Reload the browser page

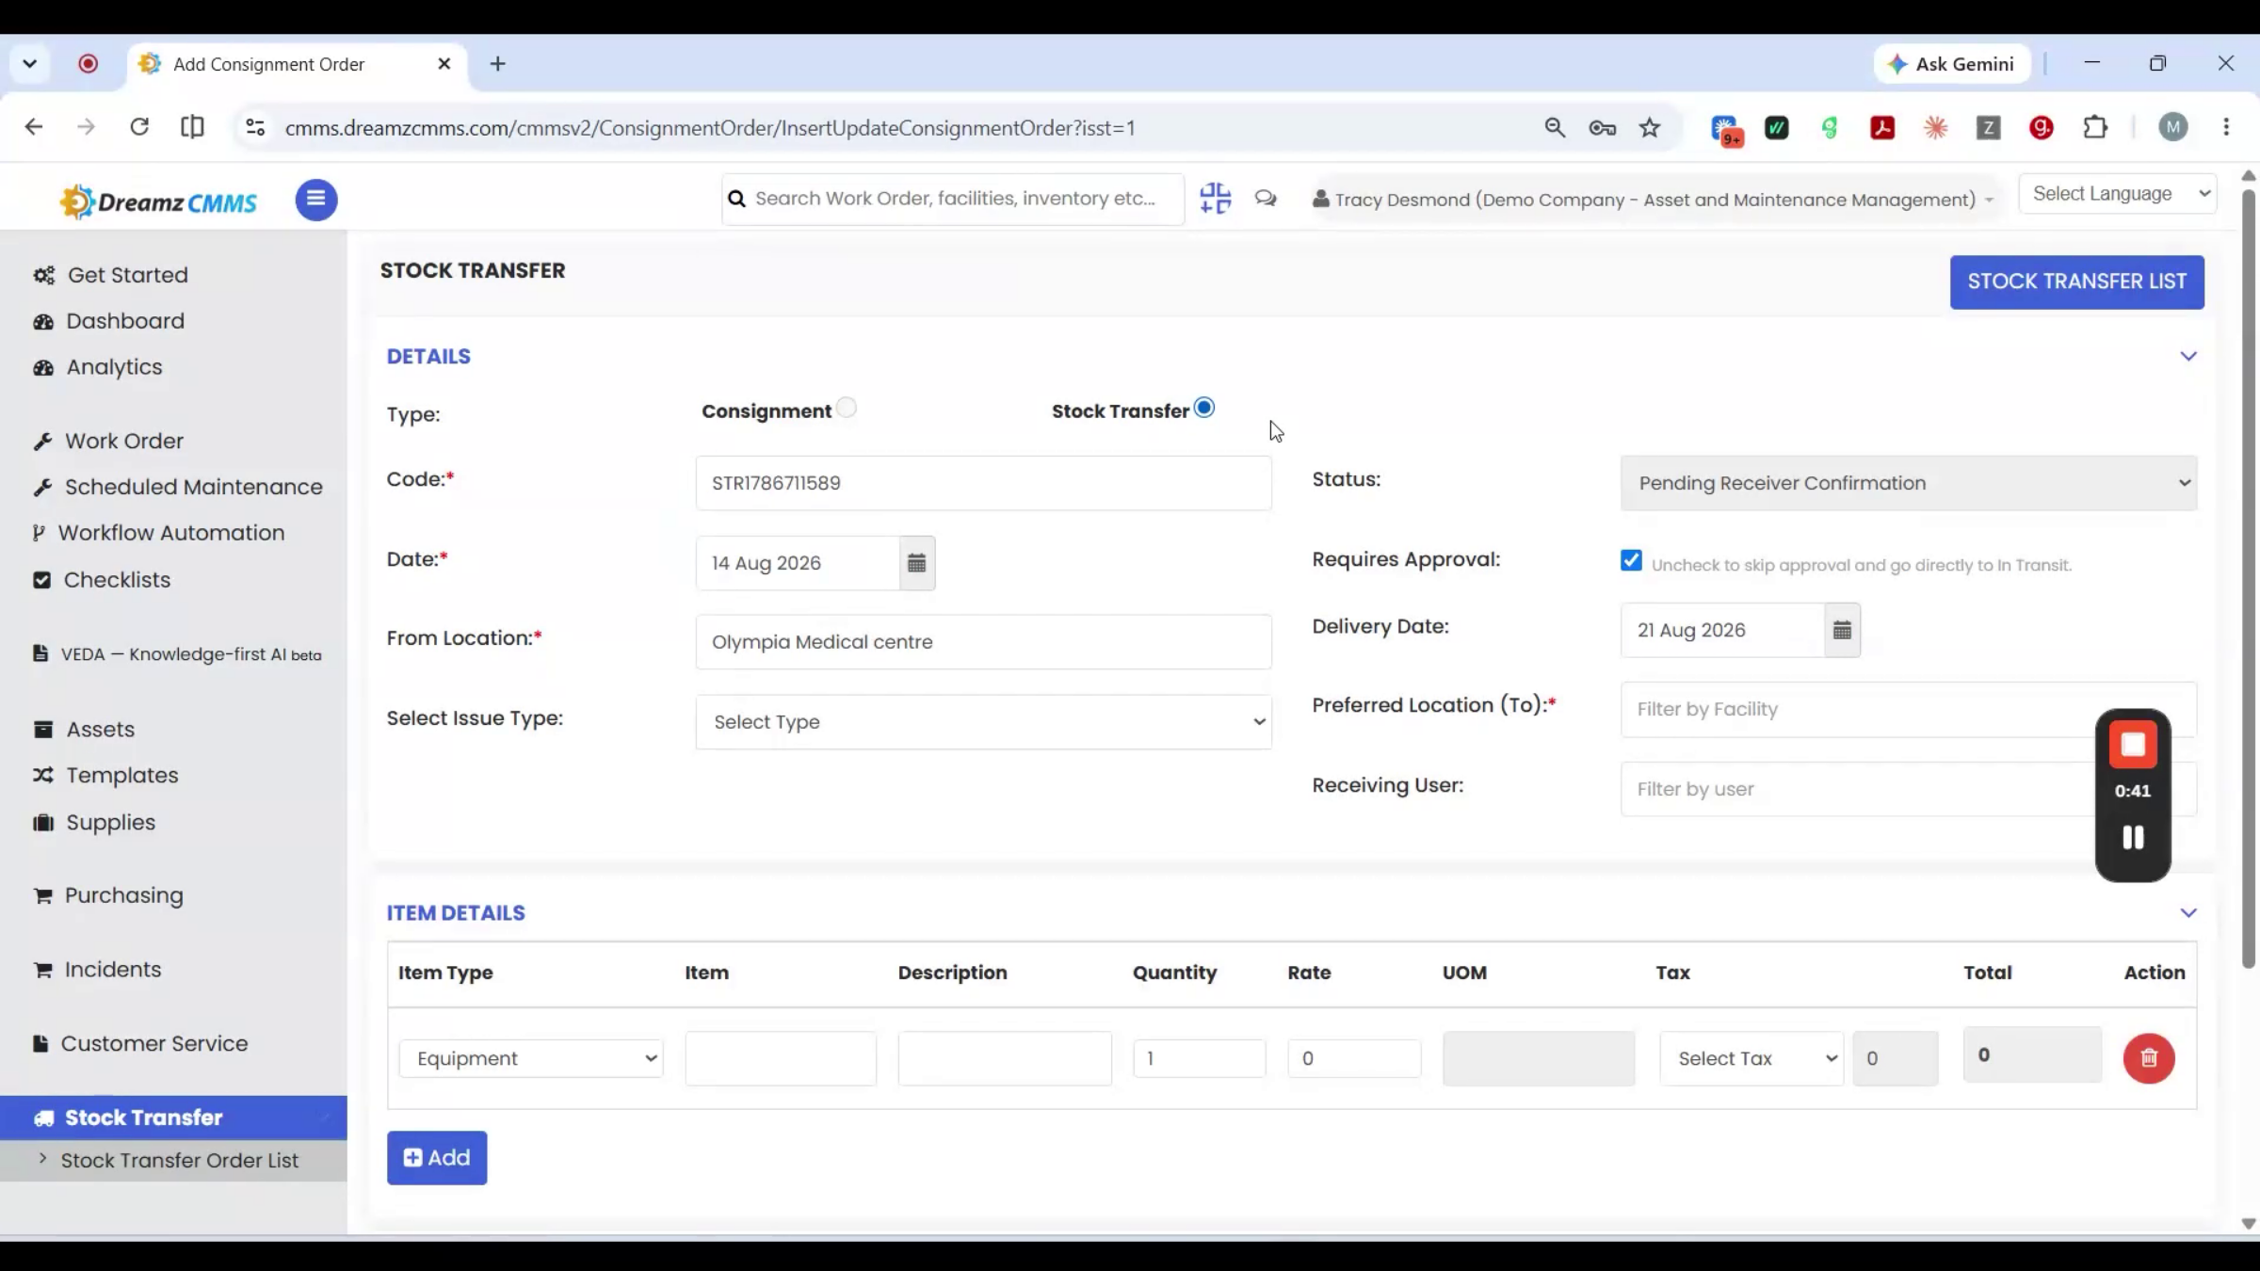[139, 127]
